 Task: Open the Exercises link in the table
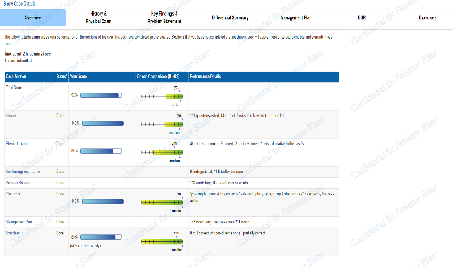[x=13, y=233]
